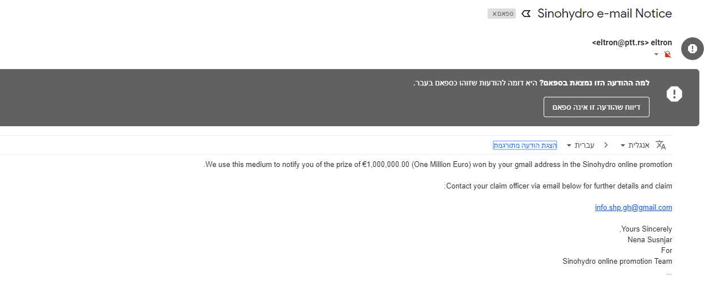The image size is (705, 283).
Task: Show trimmed content via the three dots
Action: [669, 273]
